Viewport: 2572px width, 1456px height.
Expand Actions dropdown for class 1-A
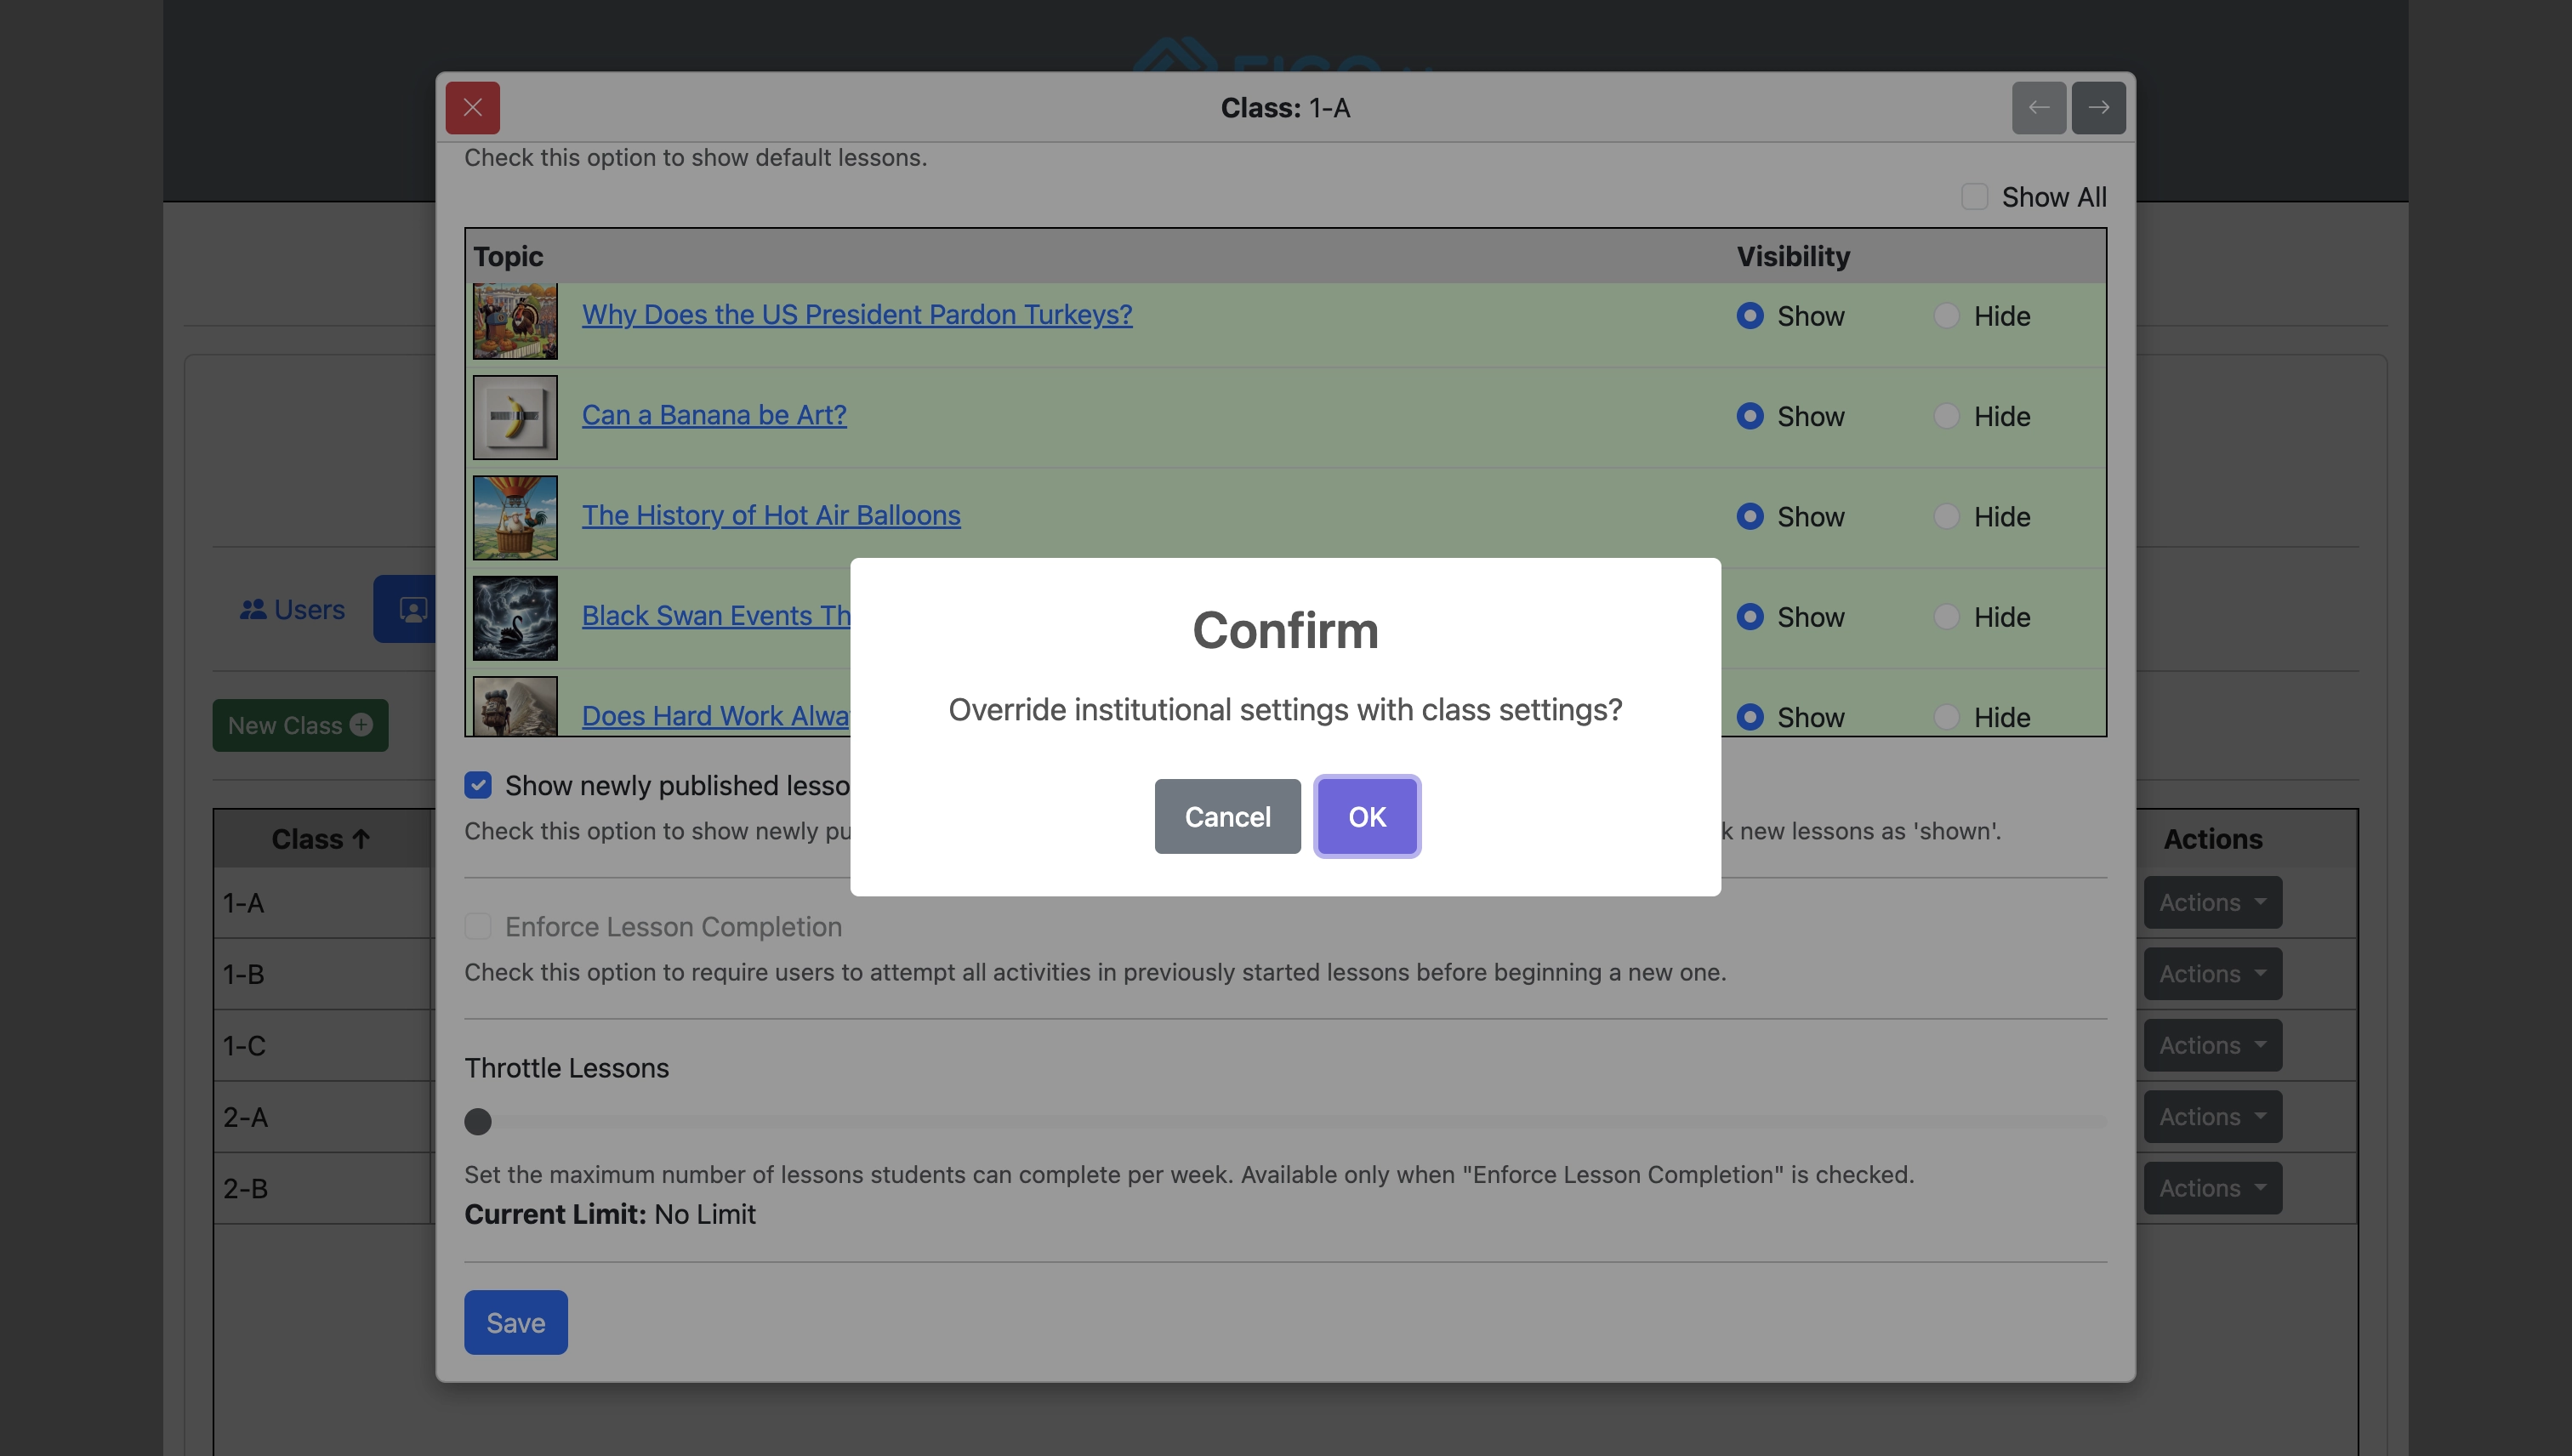point(2212,902)
